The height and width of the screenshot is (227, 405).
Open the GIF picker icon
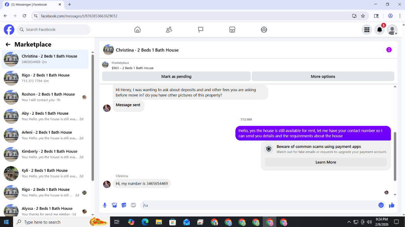click(133, 205)
